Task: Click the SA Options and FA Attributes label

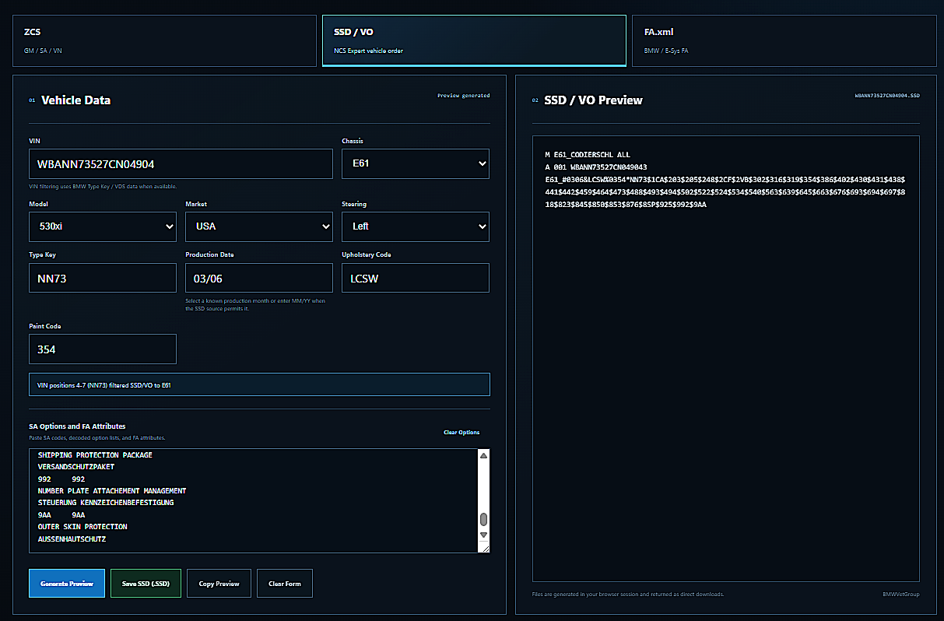Action: tap(77, 426)
